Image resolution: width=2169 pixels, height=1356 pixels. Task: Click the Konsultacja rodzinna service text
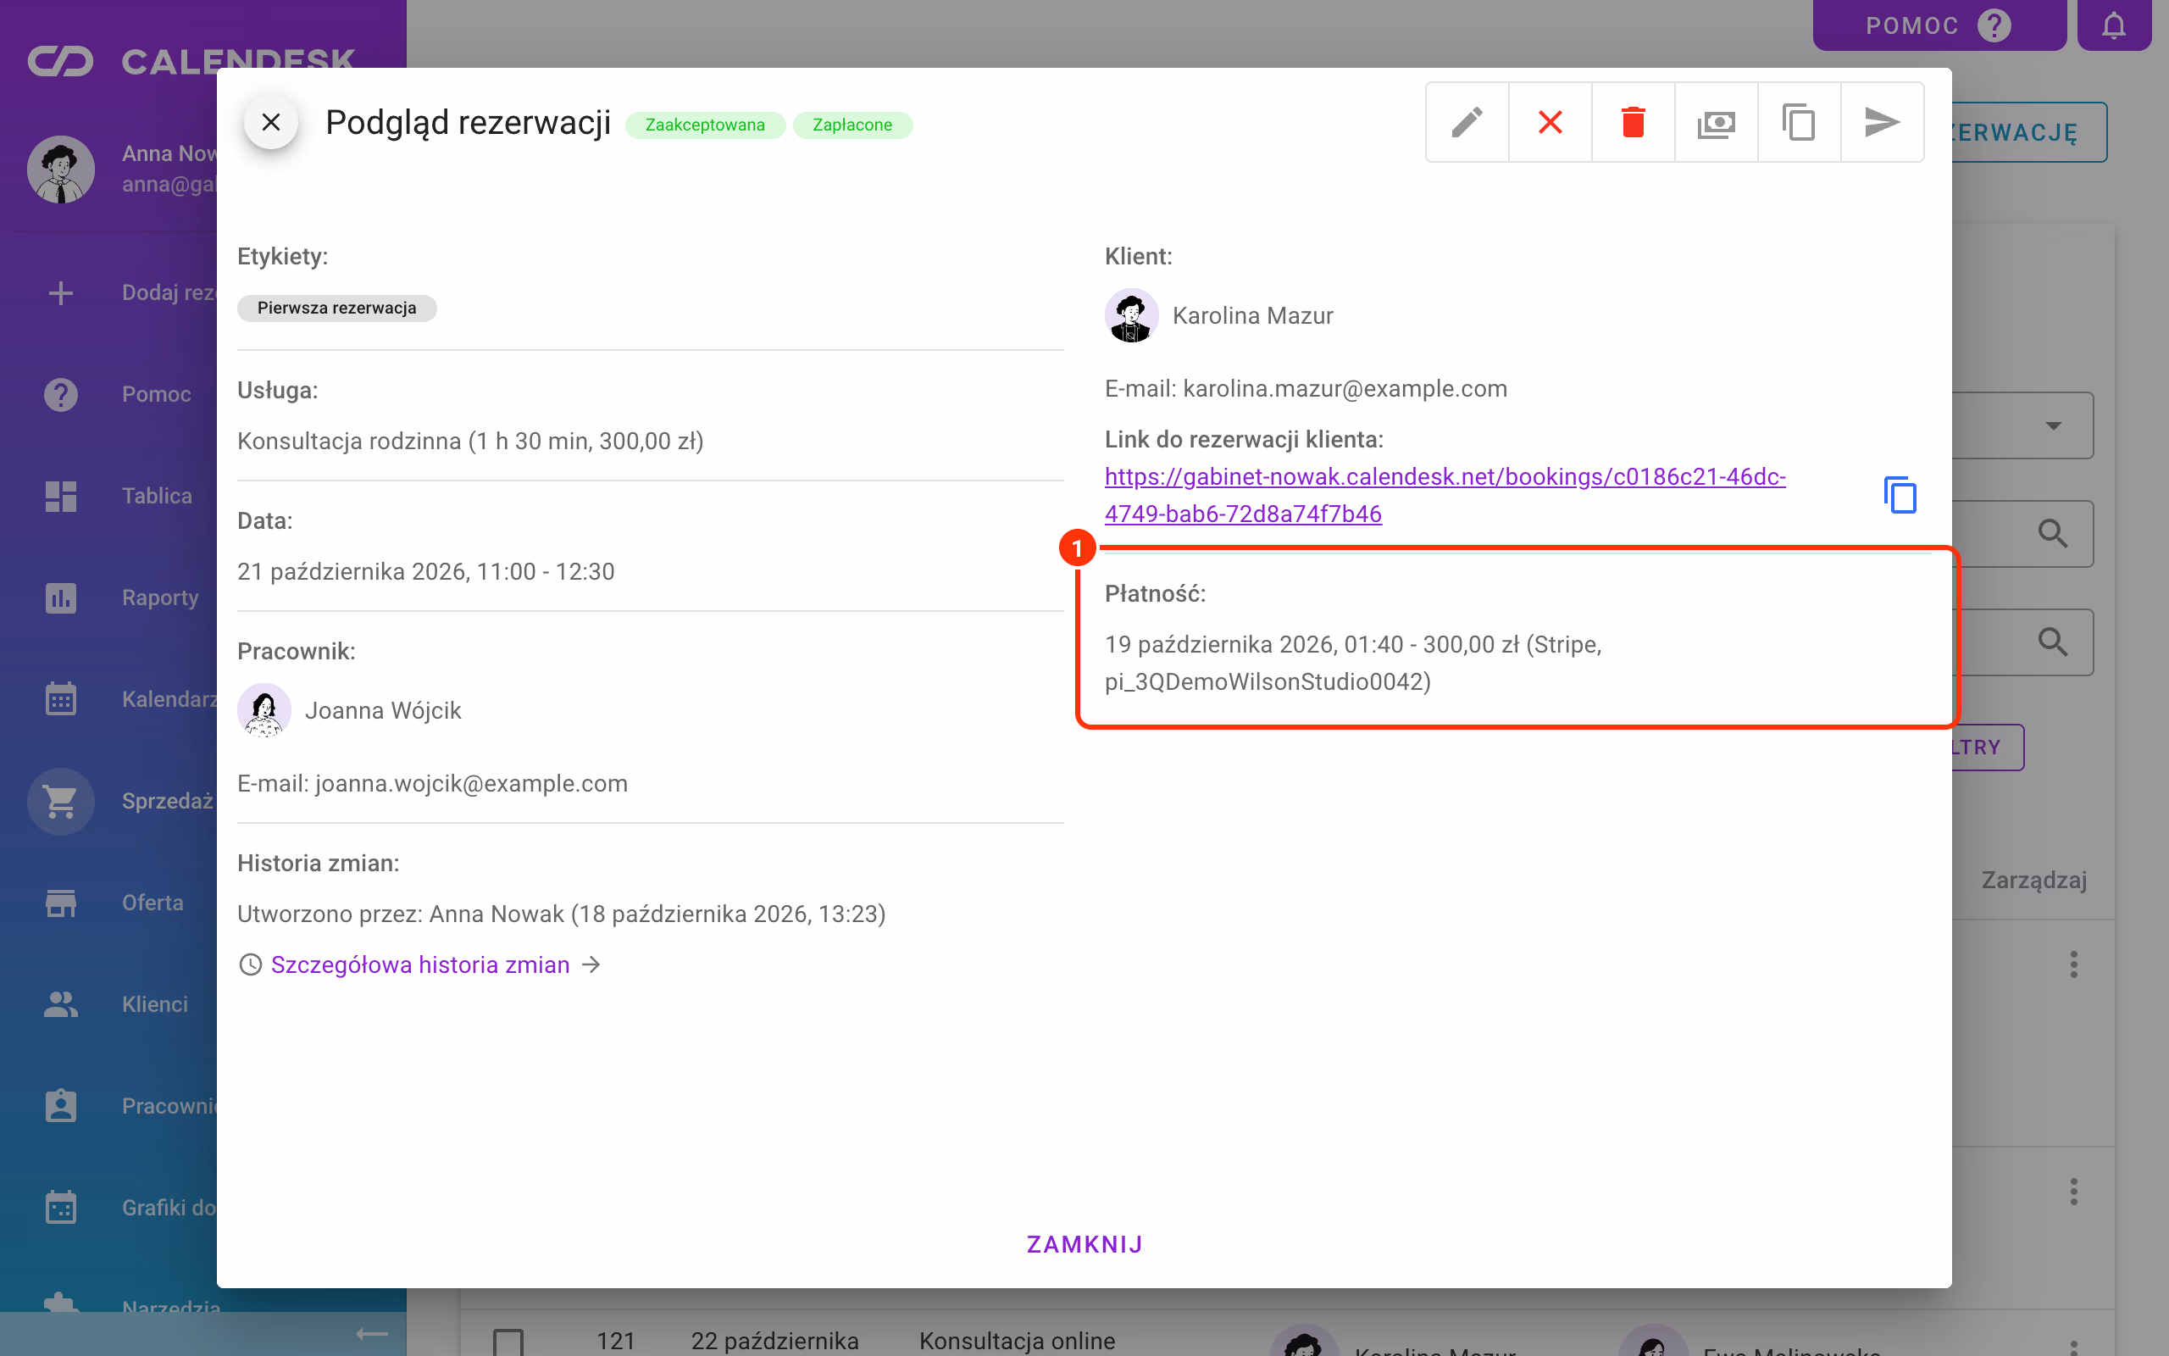coord(469,442)
